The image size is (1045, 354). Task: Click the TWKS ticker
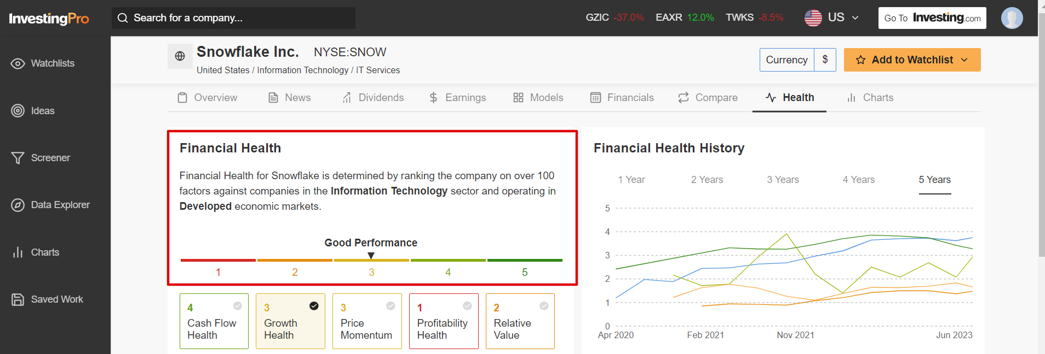pos(755,17)
